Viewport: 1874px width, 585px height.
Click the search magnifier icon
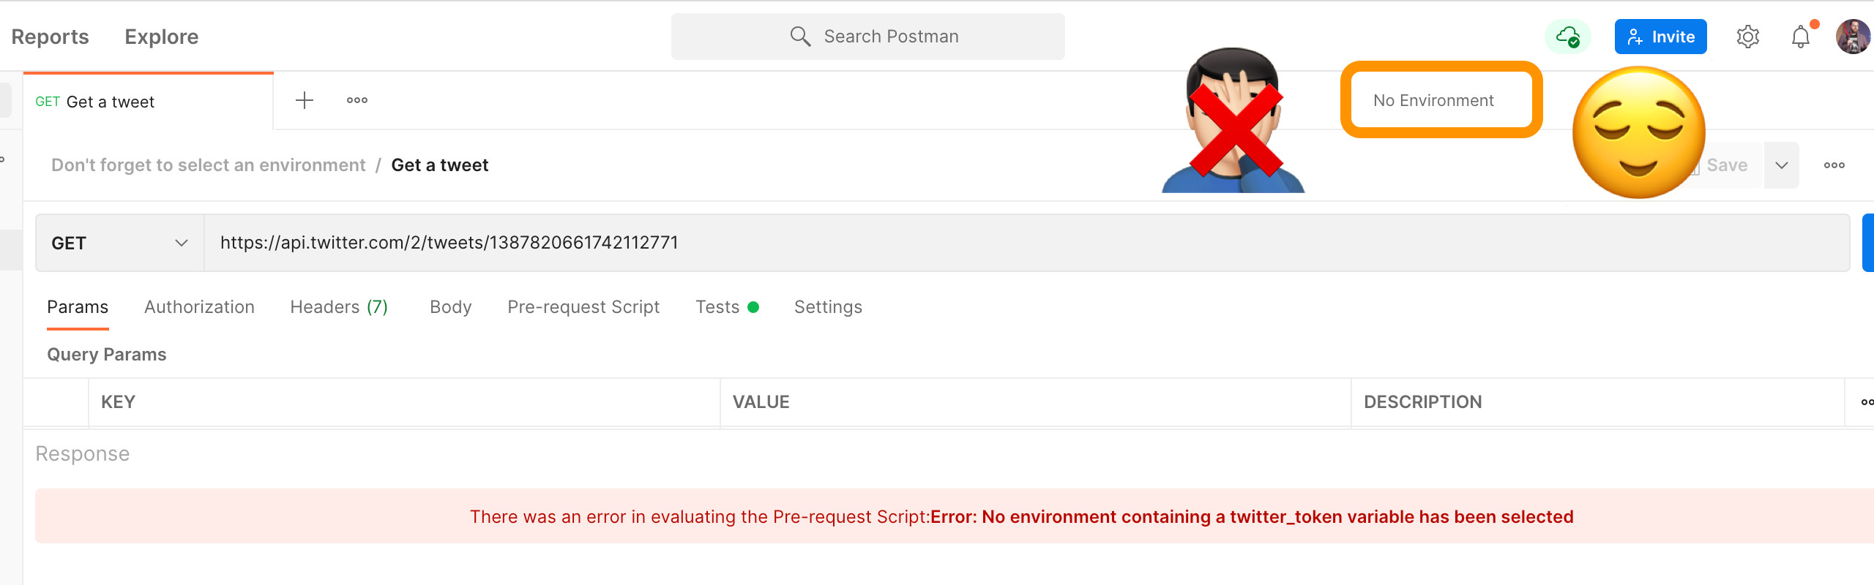800,37
